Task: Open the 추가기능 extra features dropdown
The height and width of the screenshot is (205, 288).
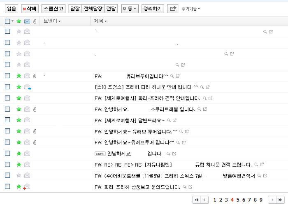Action: (x=190, y=9)
